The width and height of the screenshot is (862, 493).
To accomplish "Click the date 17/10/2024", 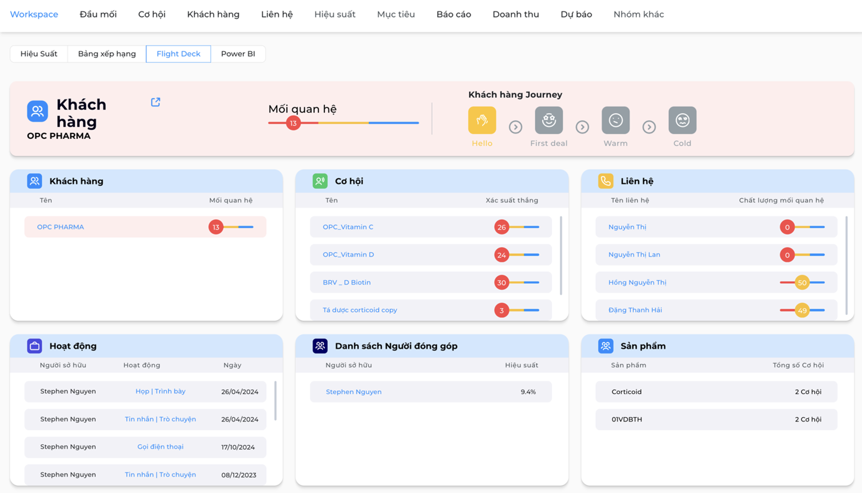I will 238,447.
